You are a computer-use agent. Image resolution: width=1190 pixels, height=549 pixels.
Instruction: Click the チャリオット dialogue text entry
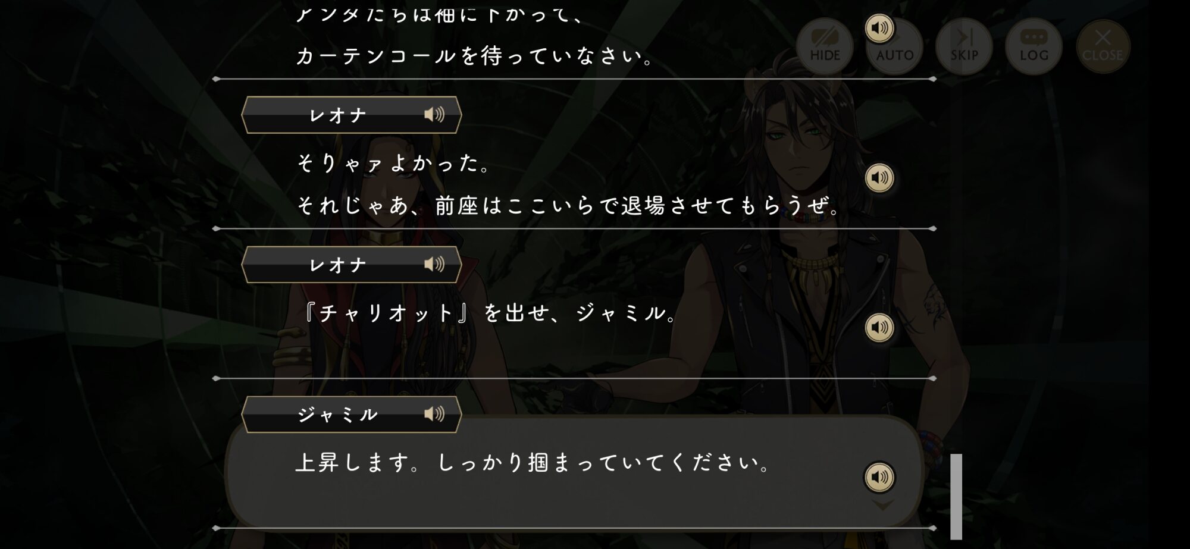pyautogui.click(x=489, y=313)
